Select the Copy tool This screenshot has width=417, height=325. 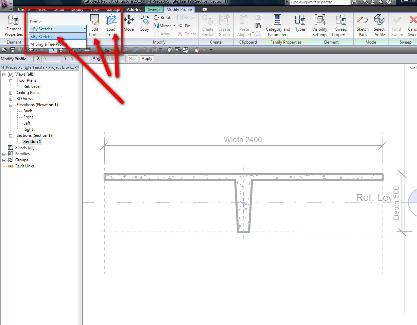click(x=144, y=23)
